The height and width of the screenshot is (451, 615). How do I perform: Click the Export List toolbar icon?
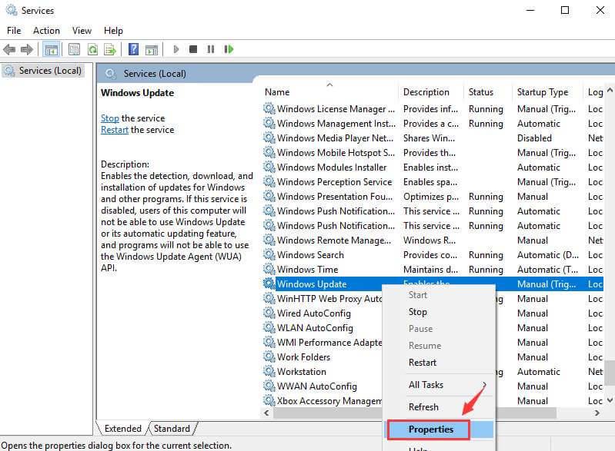coord(110,49)
